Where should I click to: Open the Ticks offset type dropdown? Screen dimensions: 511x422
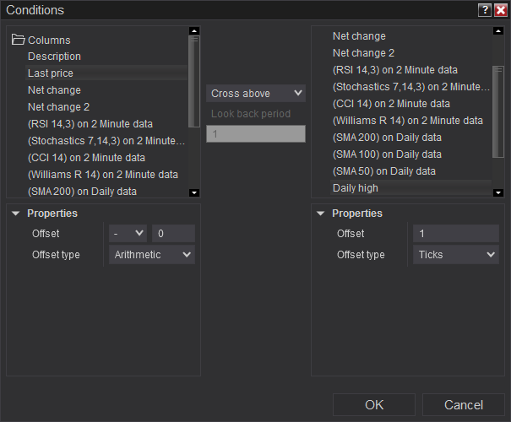(x=456, y=254)
